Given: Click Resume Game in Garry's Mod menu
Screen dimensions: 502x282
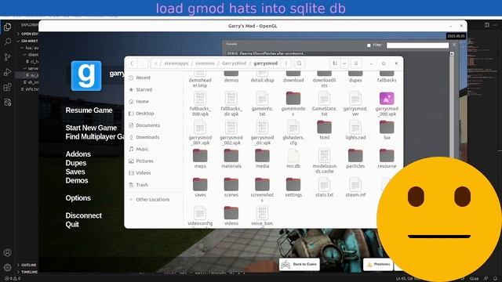Looking at the screenshot, I should (x=89, y=110).
